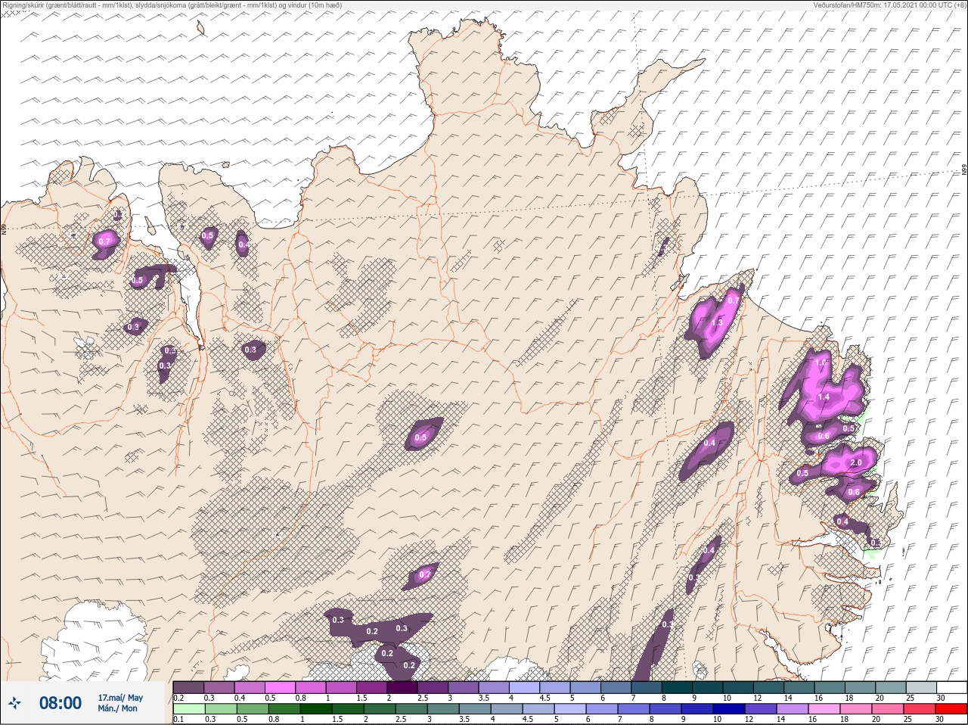Select the darkest purple legend swatch between 2 and 2.5

(x=402, y=687)
